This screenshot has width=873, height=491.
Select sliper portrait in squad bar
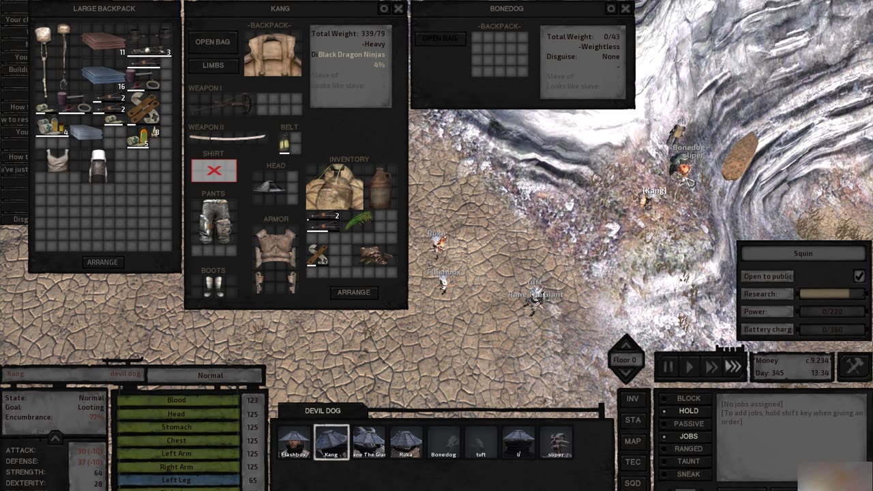pos(556,442)
